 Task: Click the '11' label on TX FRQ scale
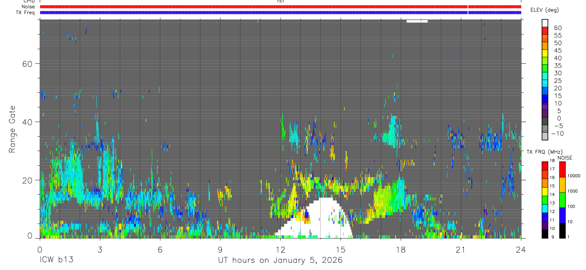click(x=553, y=220)
